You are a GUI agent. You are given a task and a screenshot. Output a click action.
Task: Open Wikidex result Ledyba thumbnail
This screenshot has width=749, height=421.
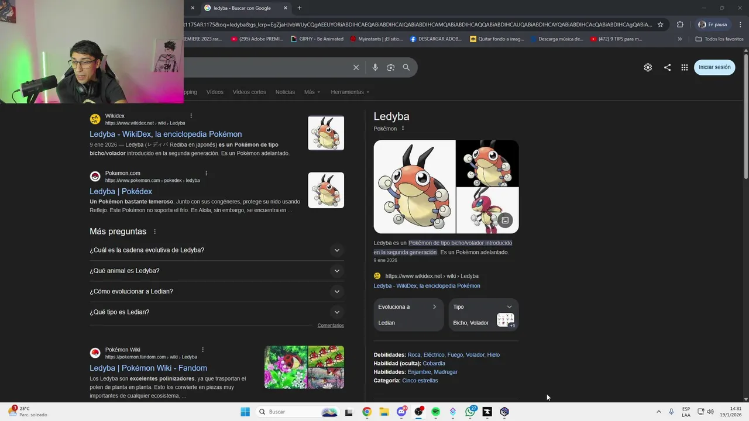[x=326, y=133]
